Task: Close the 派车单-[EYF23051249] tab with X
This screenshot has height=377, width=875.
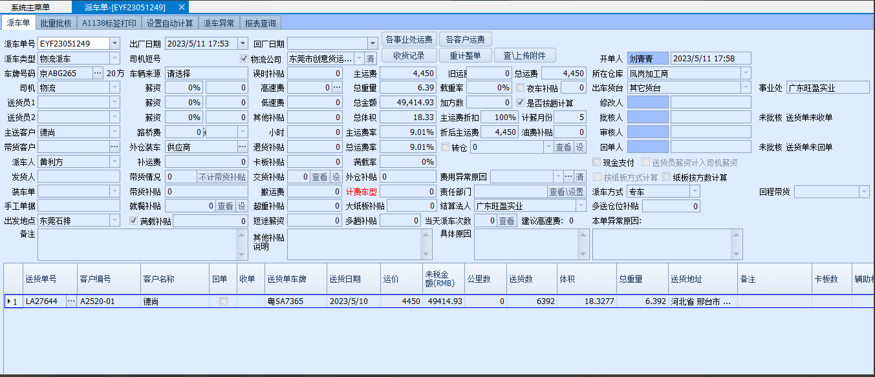Action: tap(181, 7)
